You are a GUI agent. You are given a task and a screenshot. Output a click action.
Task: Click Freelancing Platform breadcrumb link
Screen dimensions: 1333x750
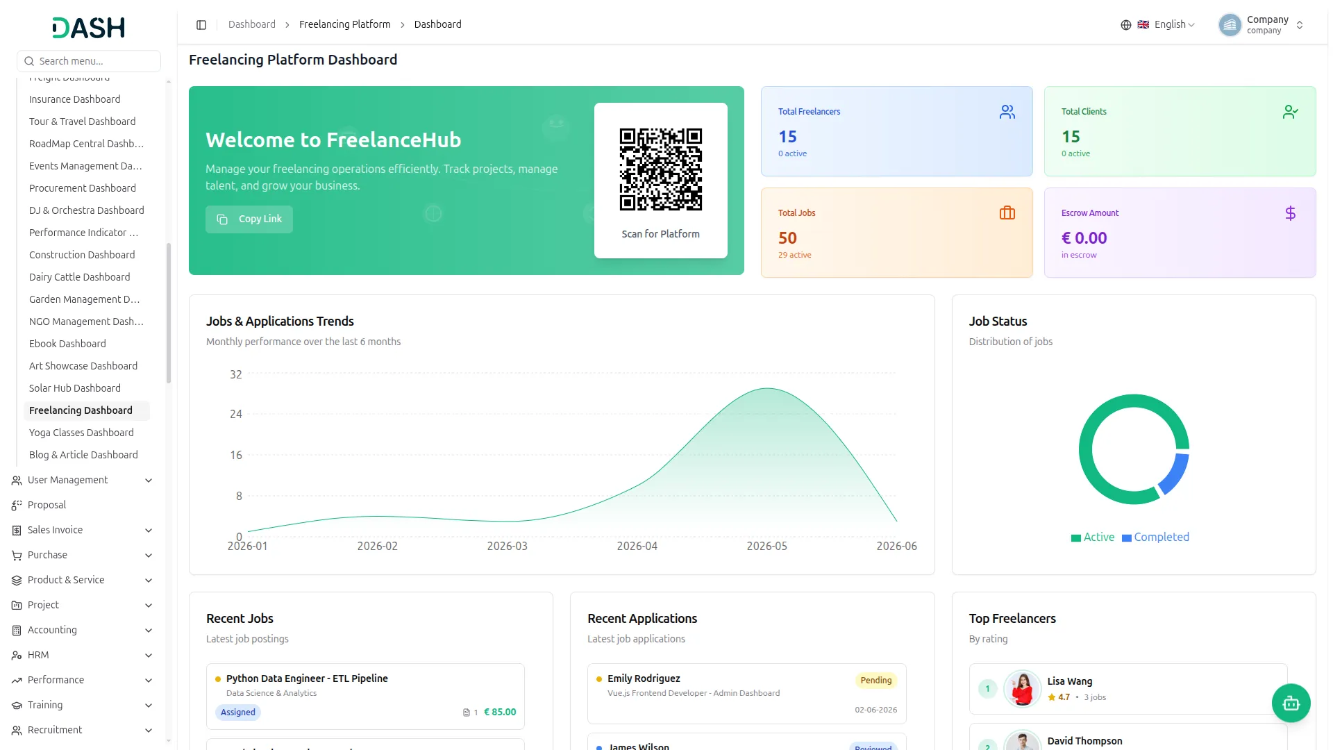click(345, 25)
